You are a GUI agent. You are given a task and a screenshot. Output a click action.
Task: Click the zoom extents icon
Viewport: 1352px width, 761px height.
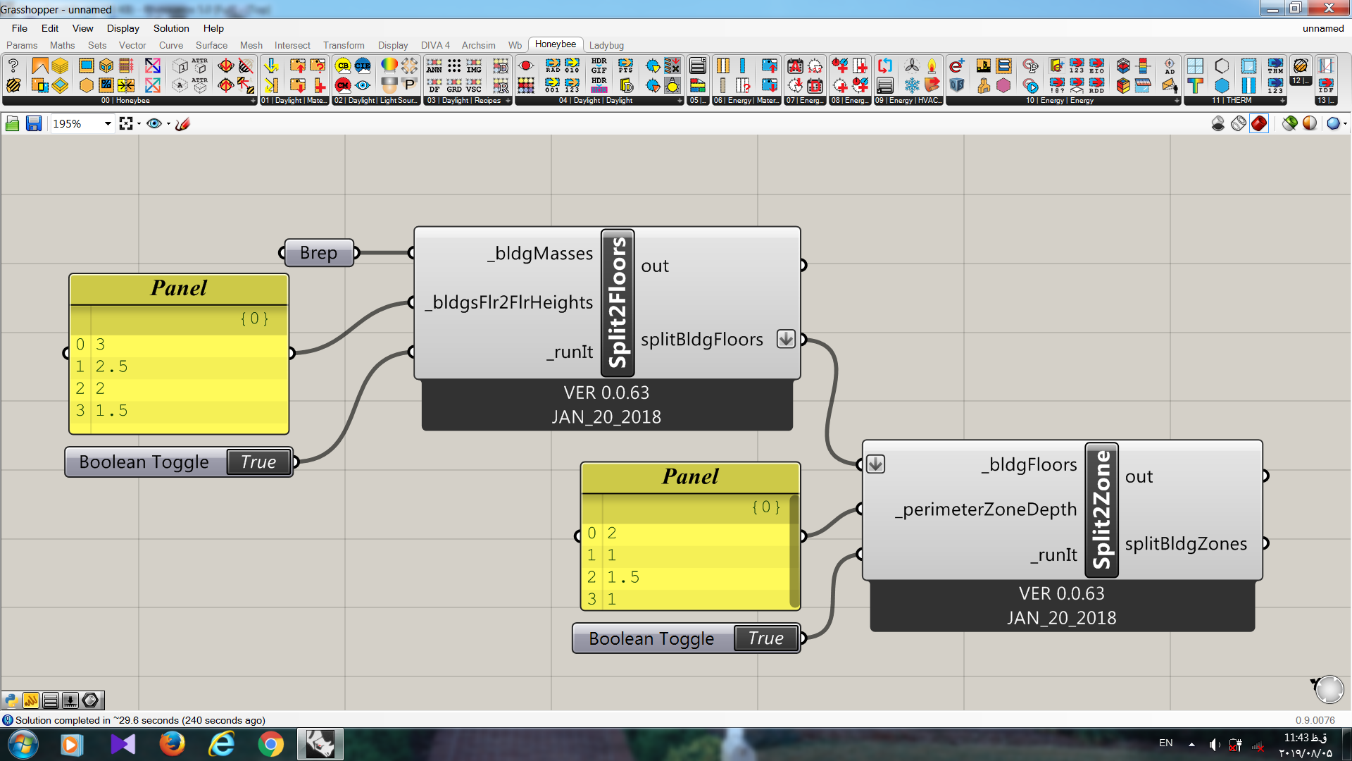tap(126, 124)
